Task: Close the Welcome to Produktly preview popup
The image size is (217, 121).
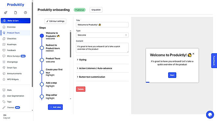Action: pyautogui.click(x=193, y=54)
